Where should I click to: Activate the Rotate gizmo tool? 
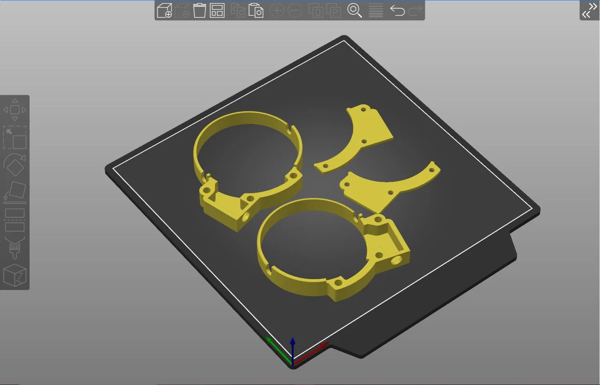[15, 164]
